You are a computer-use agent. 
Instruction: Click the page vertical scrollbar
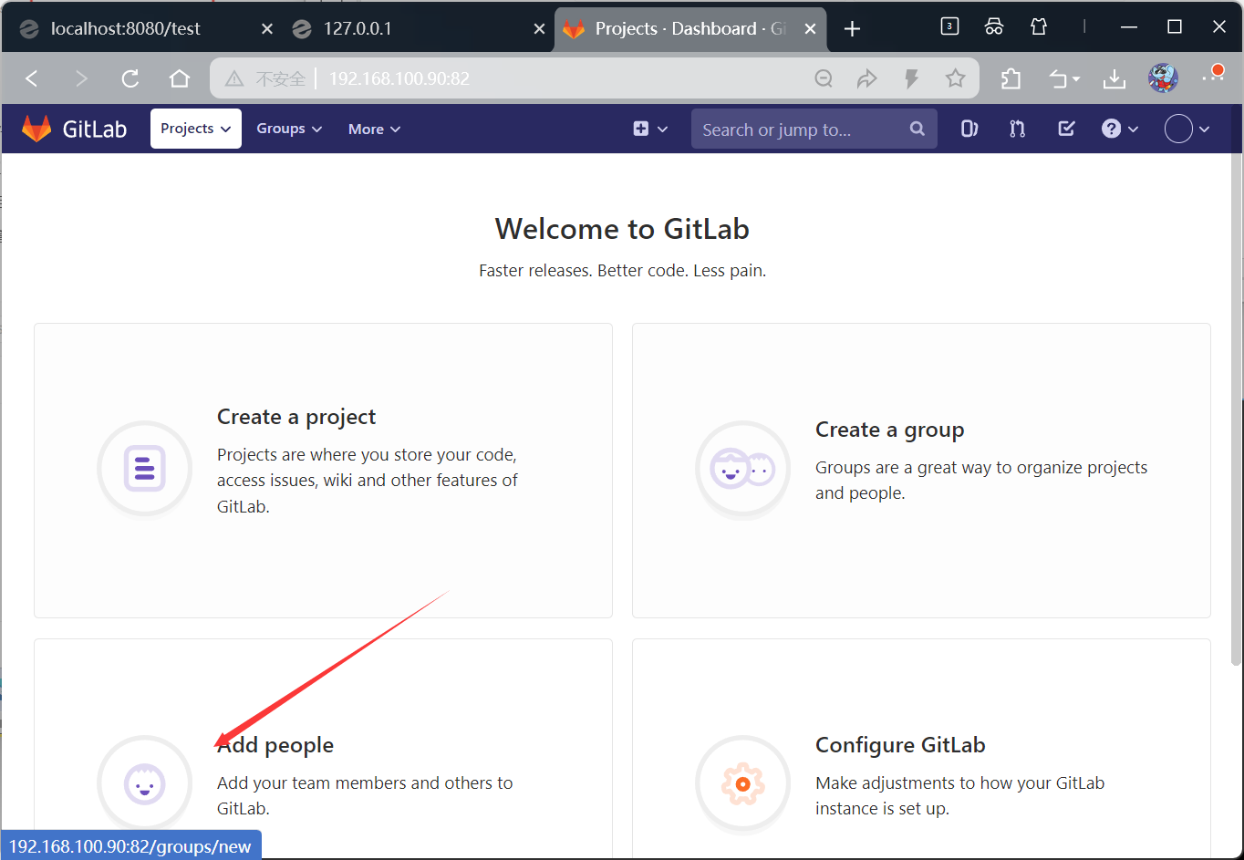click(x=1238, y=409)
